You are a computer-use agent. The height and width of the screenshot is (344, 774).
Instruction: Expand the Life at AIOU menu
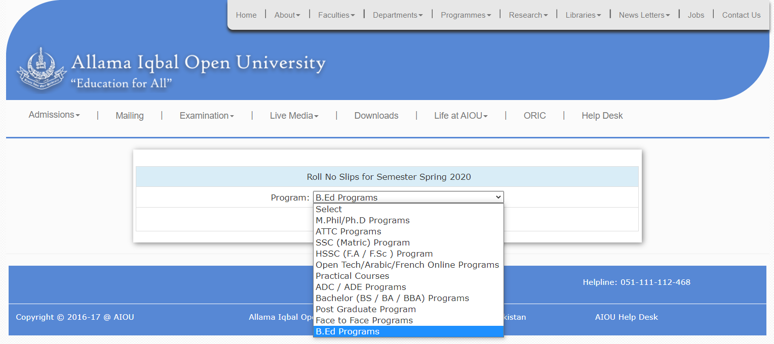pyautogui.click(x=461, y=116)
